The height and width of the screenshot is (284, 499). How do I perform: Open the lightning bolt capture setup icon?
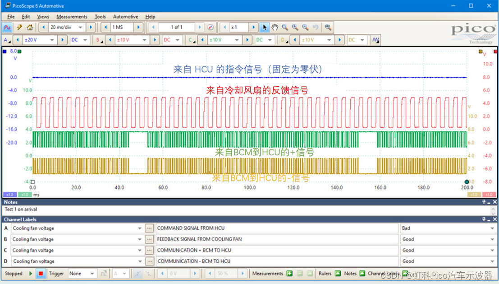pyautogui.click(x=19, y=28)
